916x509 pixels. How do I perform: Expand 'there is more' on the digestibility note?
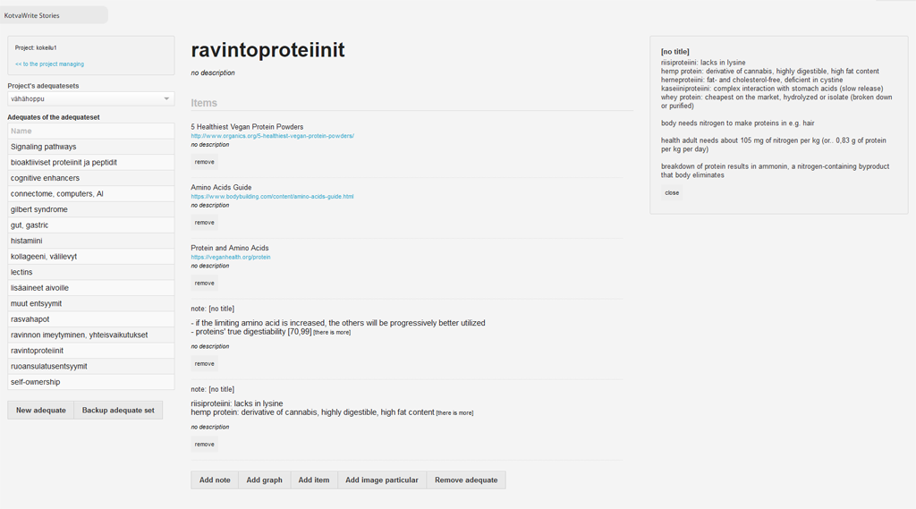coord(332,333)
